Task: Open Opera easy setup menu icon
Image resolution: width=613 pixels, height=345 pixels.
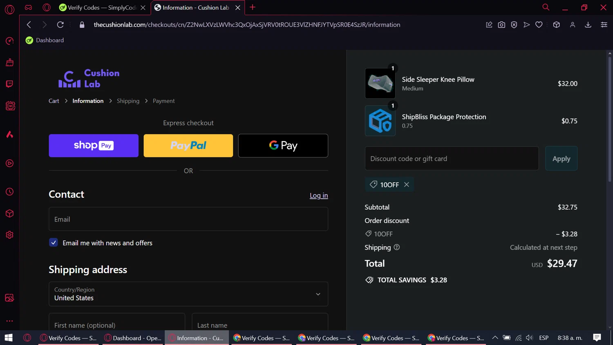Action: (604, 25)
